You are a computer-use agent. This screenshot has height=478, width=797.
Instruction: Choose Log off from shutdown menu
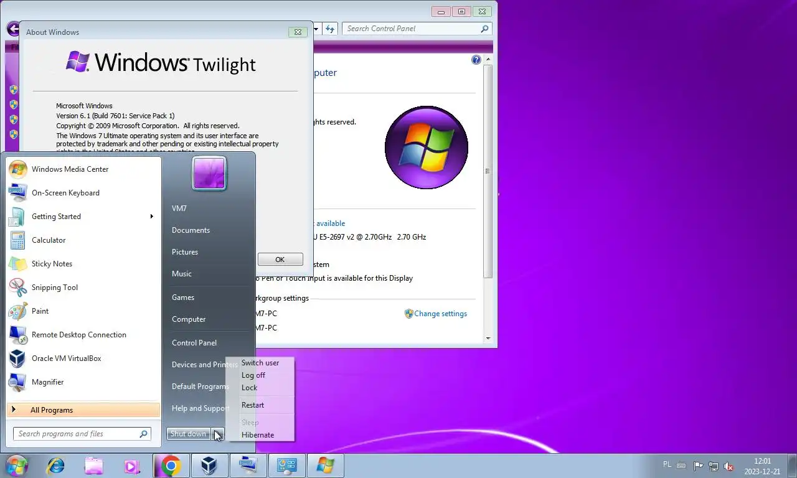click(253, 375)
